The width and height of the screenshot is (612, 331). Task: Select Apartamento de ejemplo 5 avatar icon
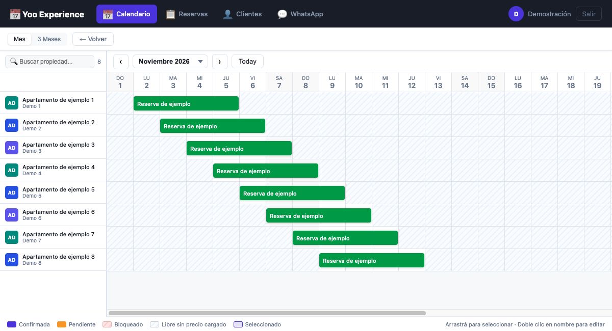[x=12, y=192]
